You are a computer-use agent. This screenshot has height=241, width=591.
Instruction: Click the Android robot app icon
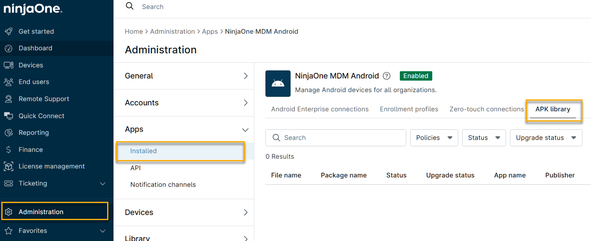point(278,84)
